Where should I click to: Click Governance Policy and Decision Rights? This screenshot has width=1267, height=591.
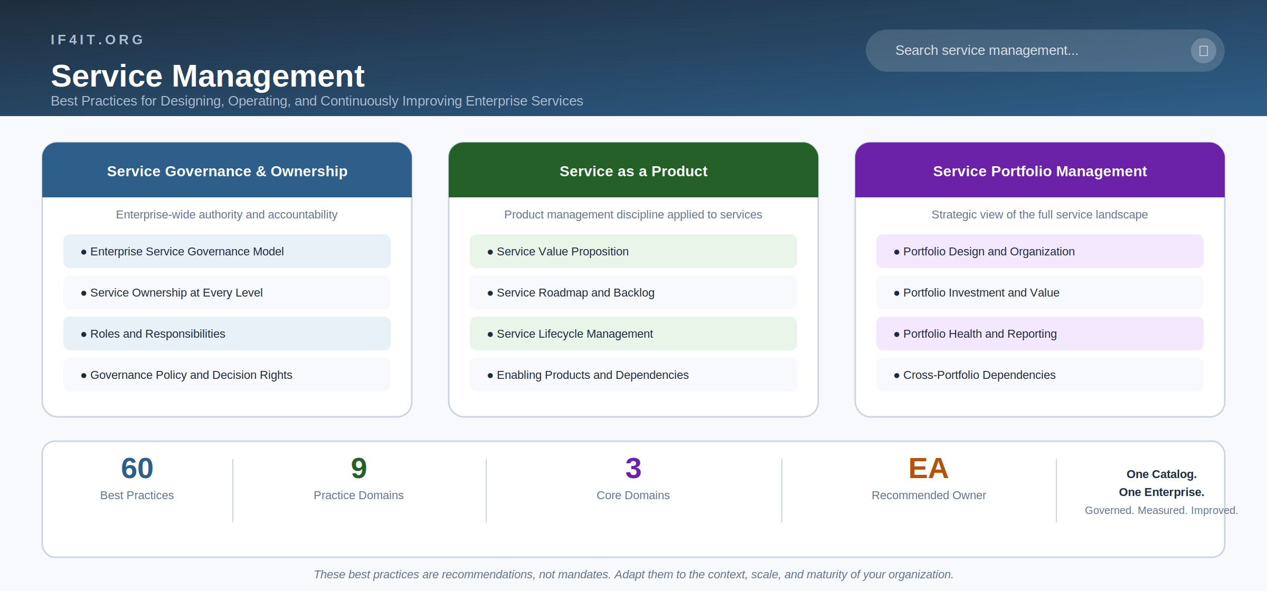tap(226, 375)
